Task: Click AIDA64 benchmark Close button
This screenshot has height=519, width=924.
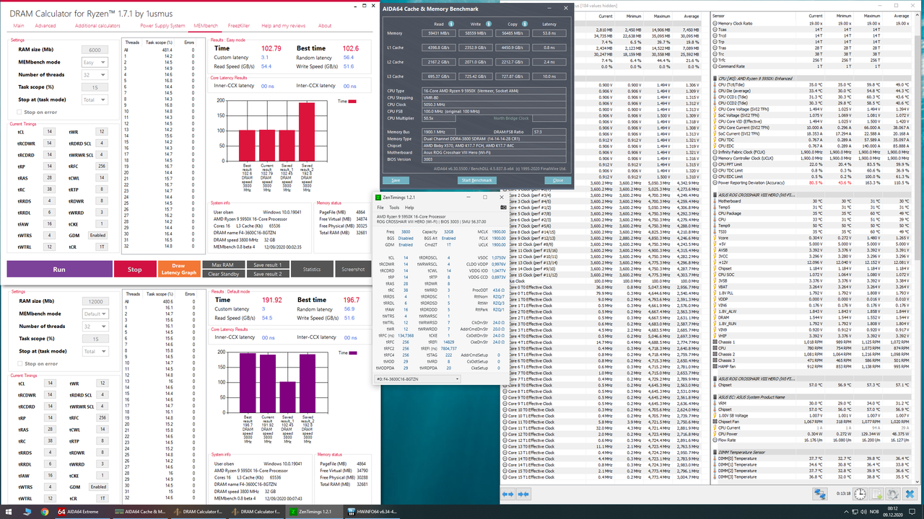Action: (557, 180)
